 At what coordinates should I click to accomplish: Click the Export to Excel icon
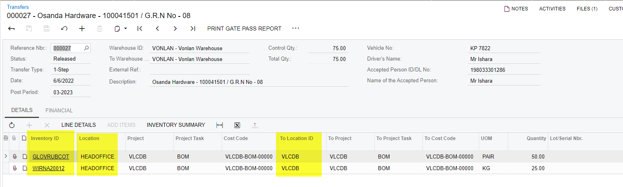coord(237,125)
